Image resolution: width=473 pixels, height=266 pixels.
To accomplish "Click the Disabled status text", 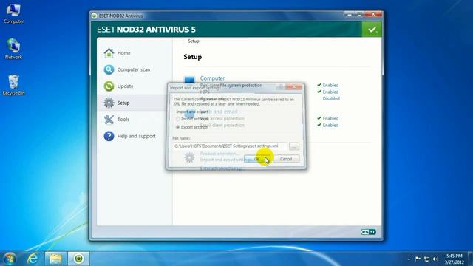I will pyautogui.click(x=331, y=98).
